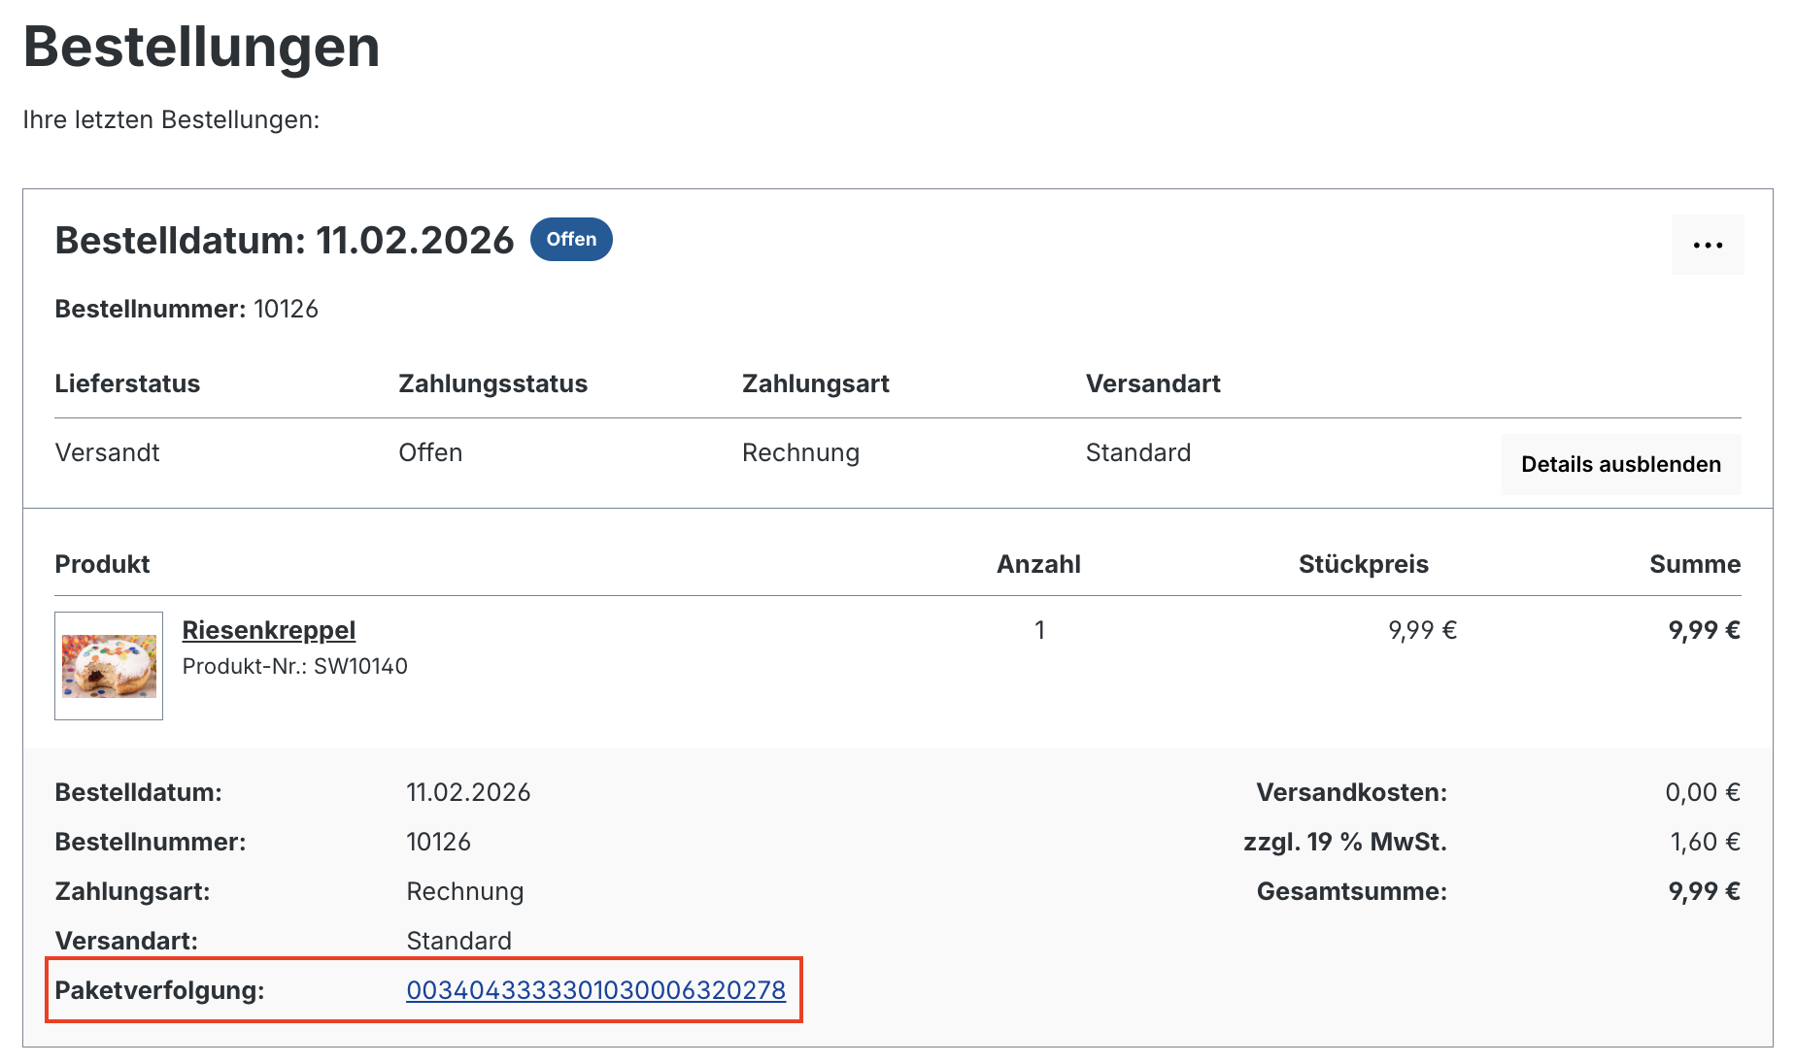The width and height of the screenshot is (1795, 1064).
Task: Click the Paketverfolgung label
Action: [x=159, y=990]
